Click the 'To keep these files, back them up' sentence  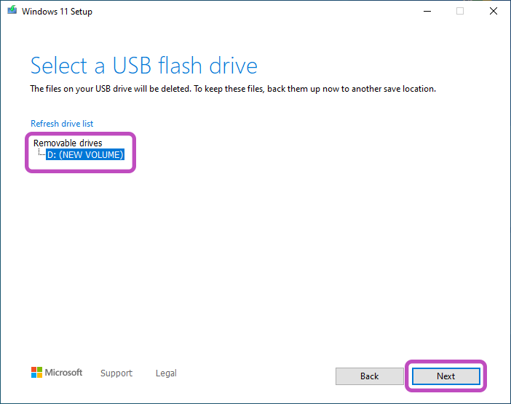coord(315,89)
